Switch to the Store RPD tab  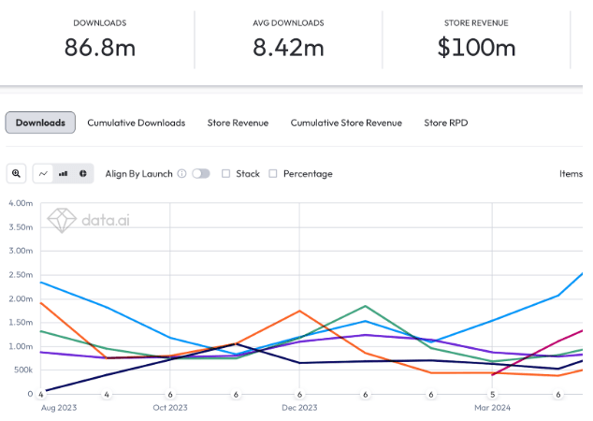[x=446, y=123]
